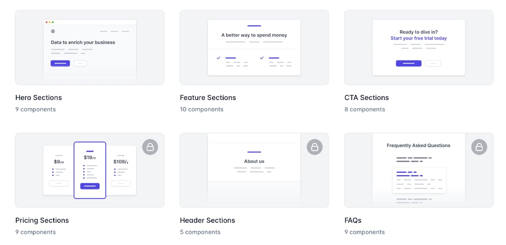Select the highlighted $19 pricing plan illustration

point(90,170)
